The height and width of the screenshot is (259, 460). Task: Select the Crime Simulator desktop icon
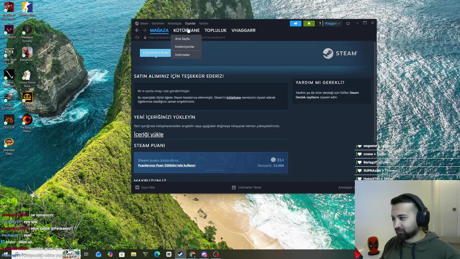9,79
